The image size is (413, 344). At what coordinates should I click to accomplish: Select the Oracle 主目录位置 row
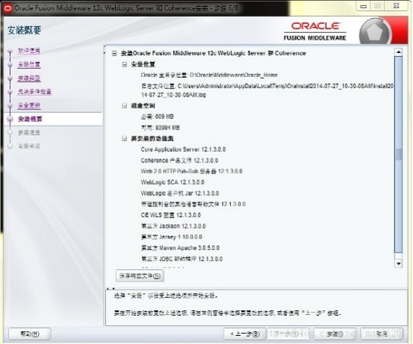click(209, 75)
